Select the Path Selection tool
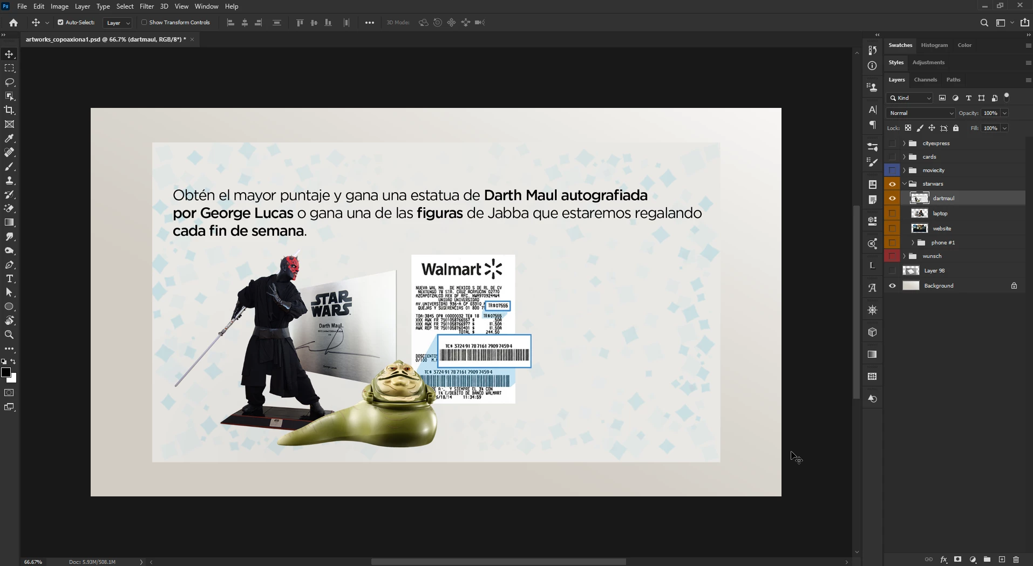This screenshot has width=1033, height=566. coord(9,292)
